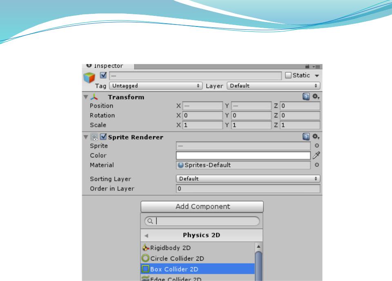Click the Transform axes icon
This screenshot has width=392, height=281.
pyautogui.click(x=94, y=97)
